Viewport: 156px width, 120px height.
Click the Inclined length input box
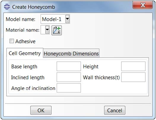(69, 77)
